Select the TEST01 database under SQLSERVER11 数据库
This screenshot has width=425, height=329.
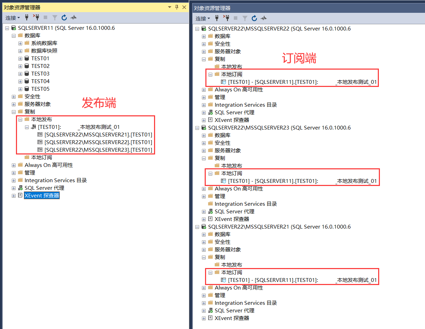tap(40, 59)
